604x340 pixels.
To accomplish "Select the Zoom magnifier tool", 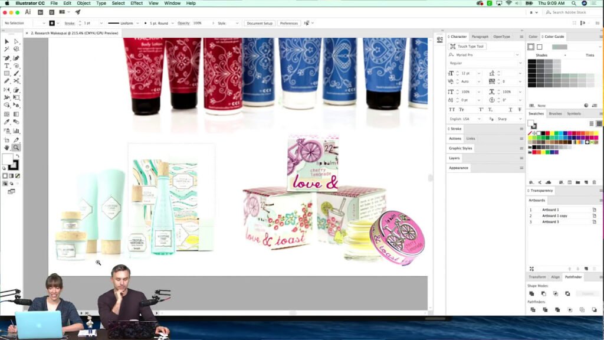I will click(x=16, y=148).
